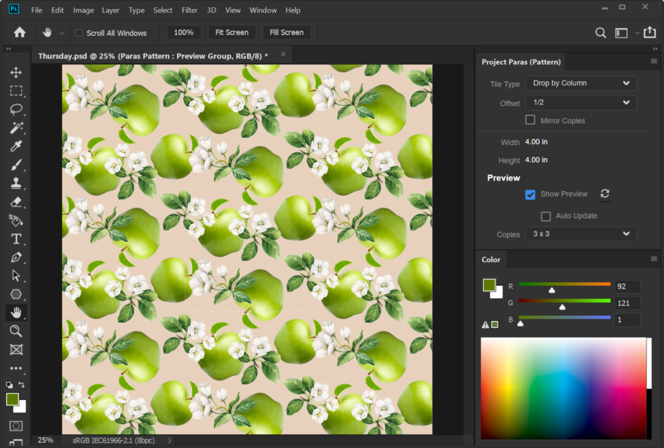Enable Auto Update checkbox

click(x=546, y=217)
